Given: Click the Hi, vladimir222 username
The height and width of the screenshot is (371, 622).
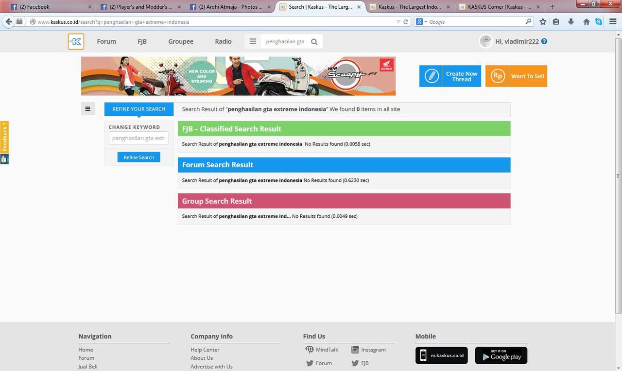Looking at the screenshot, I should pyautogui.click(x=517, y=41).
